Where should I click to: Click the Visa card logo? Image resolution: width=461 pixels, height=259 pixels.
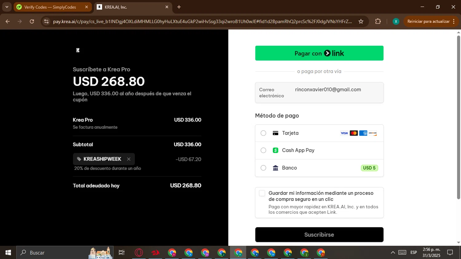[x=344, y=133]
